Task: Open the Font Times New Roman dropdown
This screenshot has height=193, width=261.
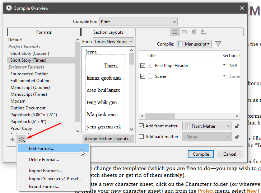Action: pyautogui.click(x=113, y=41)
